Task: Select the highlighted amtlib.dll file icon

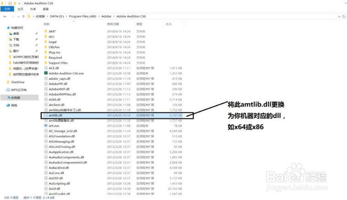Action: click(x=46, y=115)
